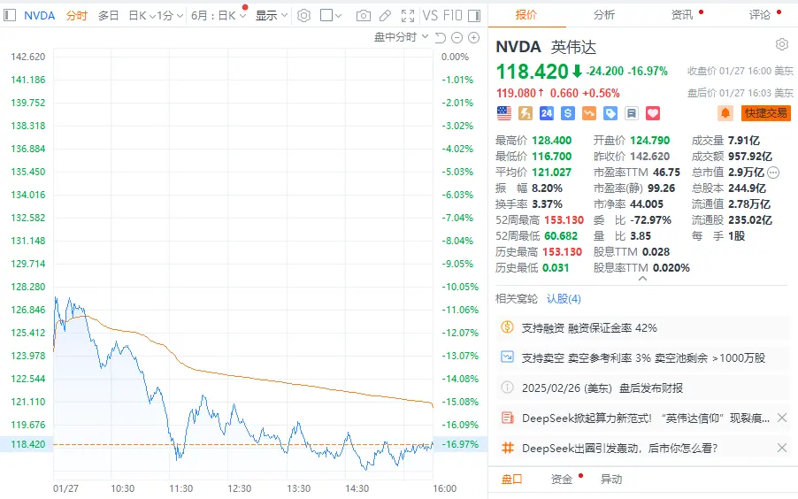
Task: Set price alert with bell icon
Action: 725,113
